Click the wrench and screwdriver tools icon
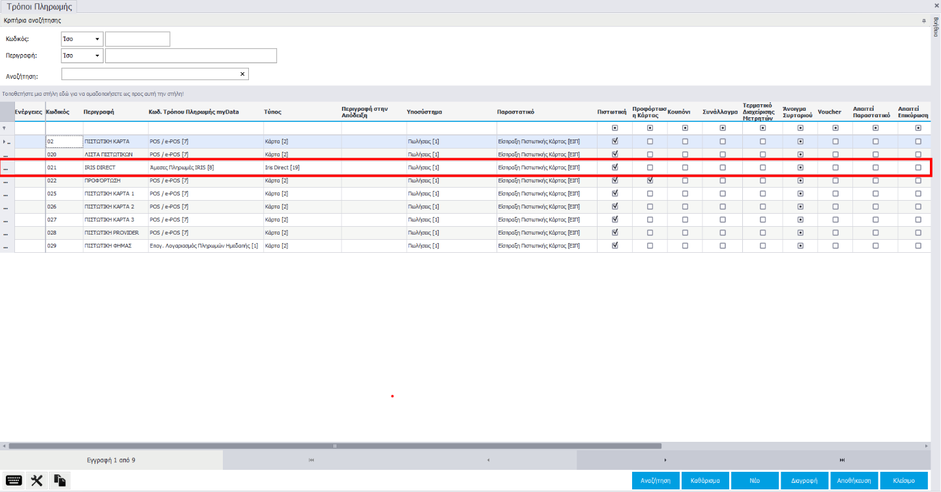The width and height of the screenshot is (941, 492). (x=37, y=480)
